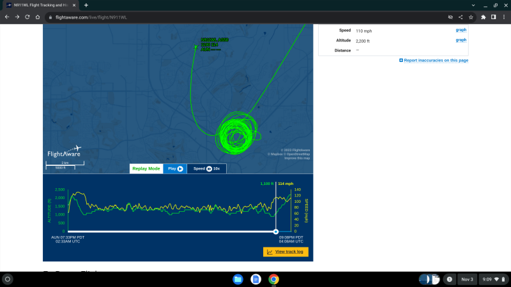
Task: Open the Altitude graph link
Action: pyautogui.click(x=461, y=40)
